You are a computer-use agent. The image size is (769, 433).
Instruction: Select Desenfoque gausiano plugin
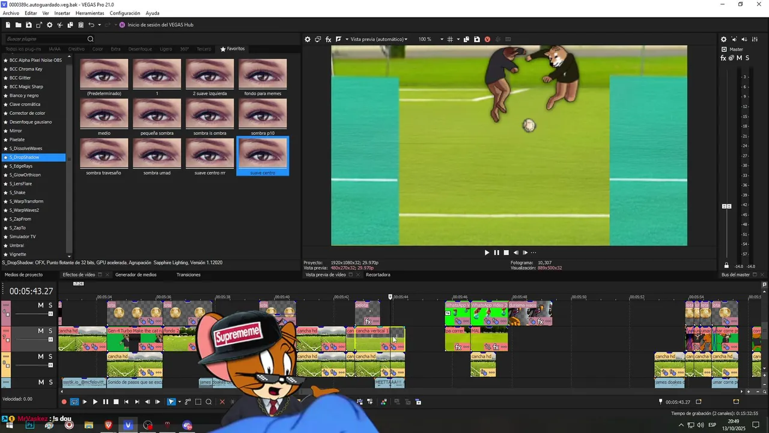[x=30, y=122]
